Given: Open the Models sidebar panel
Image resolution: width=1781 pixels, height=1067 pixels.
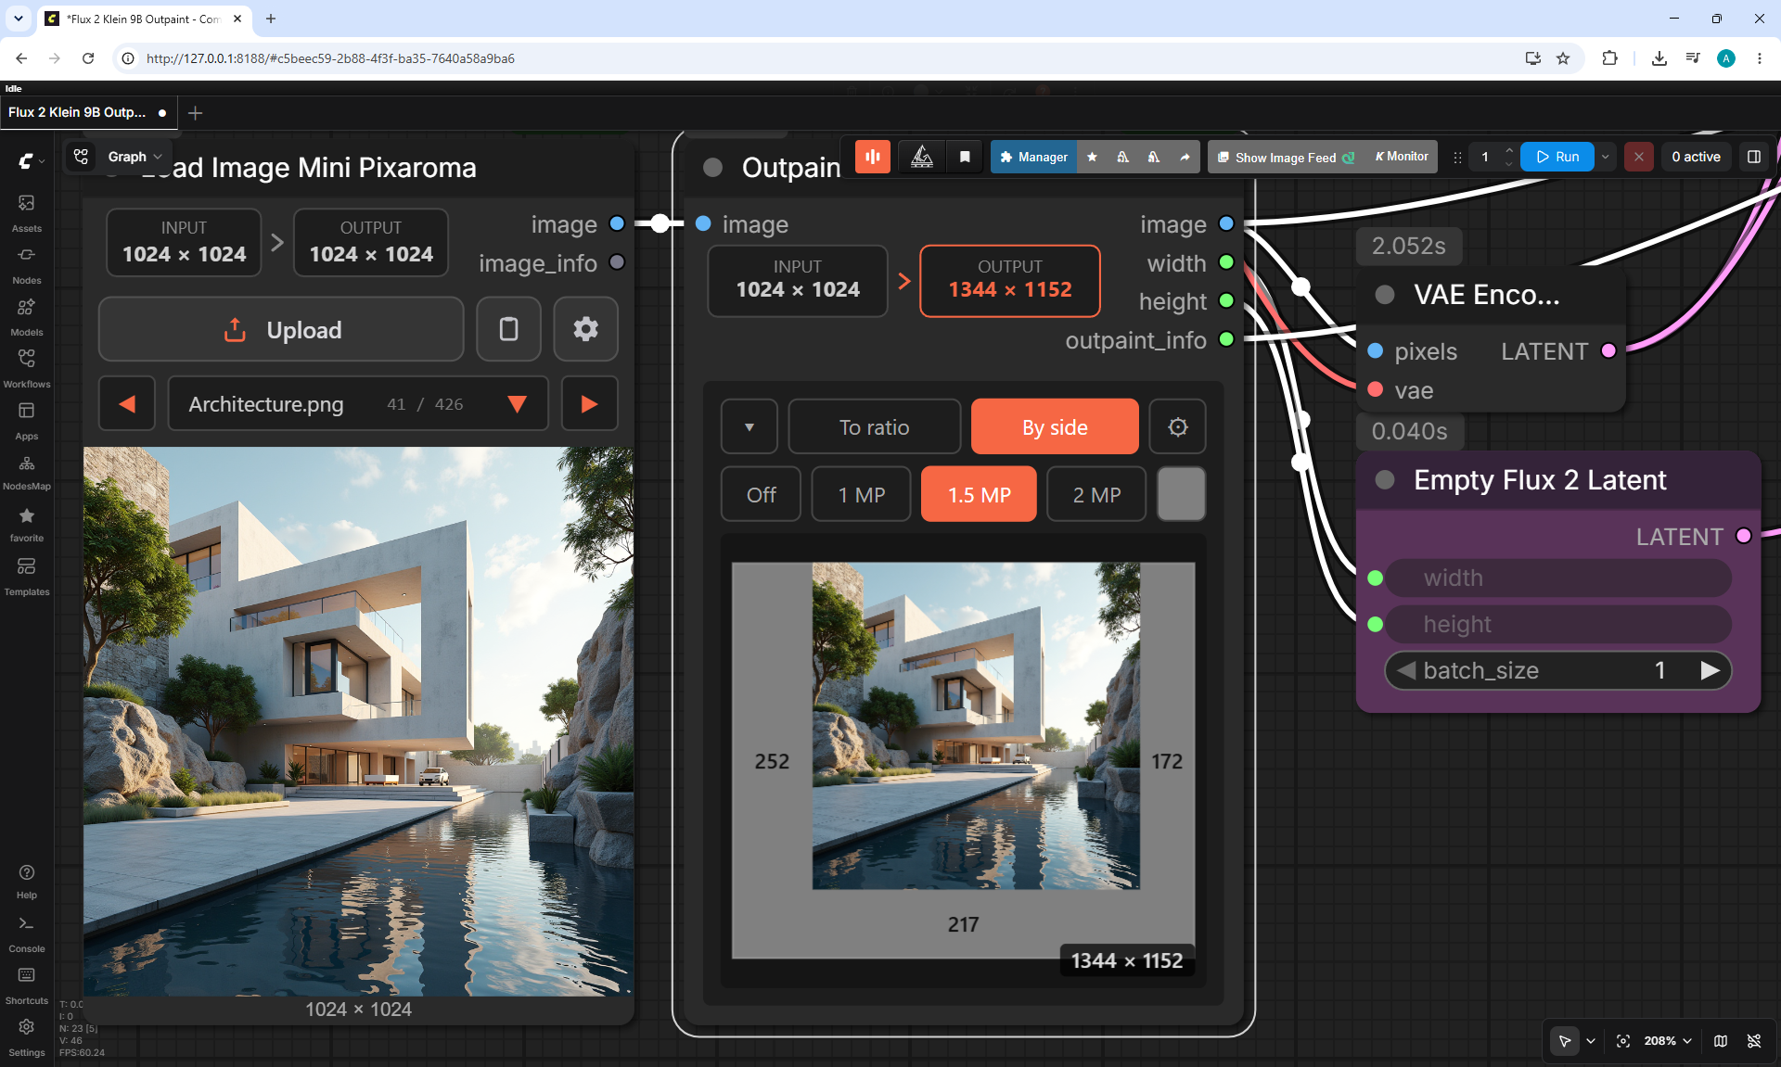Looking at the screenshot, I should (26, 317).
